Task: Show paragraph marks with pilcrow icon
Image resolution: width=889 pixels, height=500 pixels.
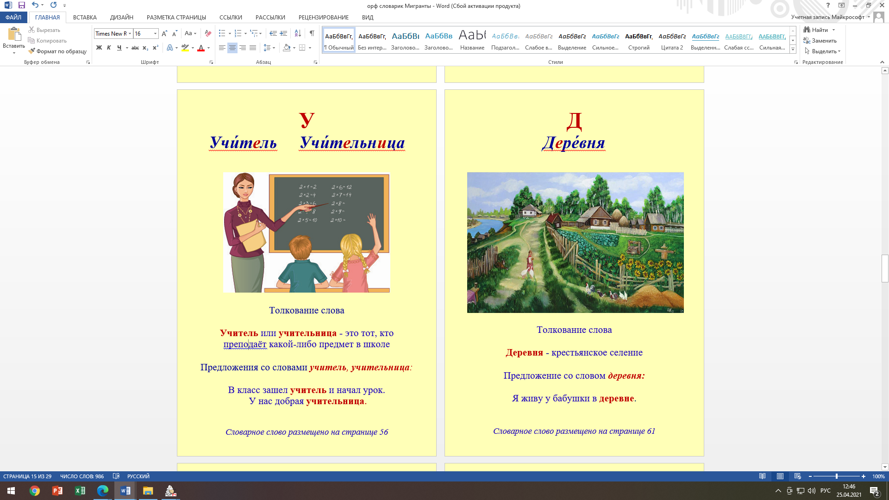Action: pos(312,33)
